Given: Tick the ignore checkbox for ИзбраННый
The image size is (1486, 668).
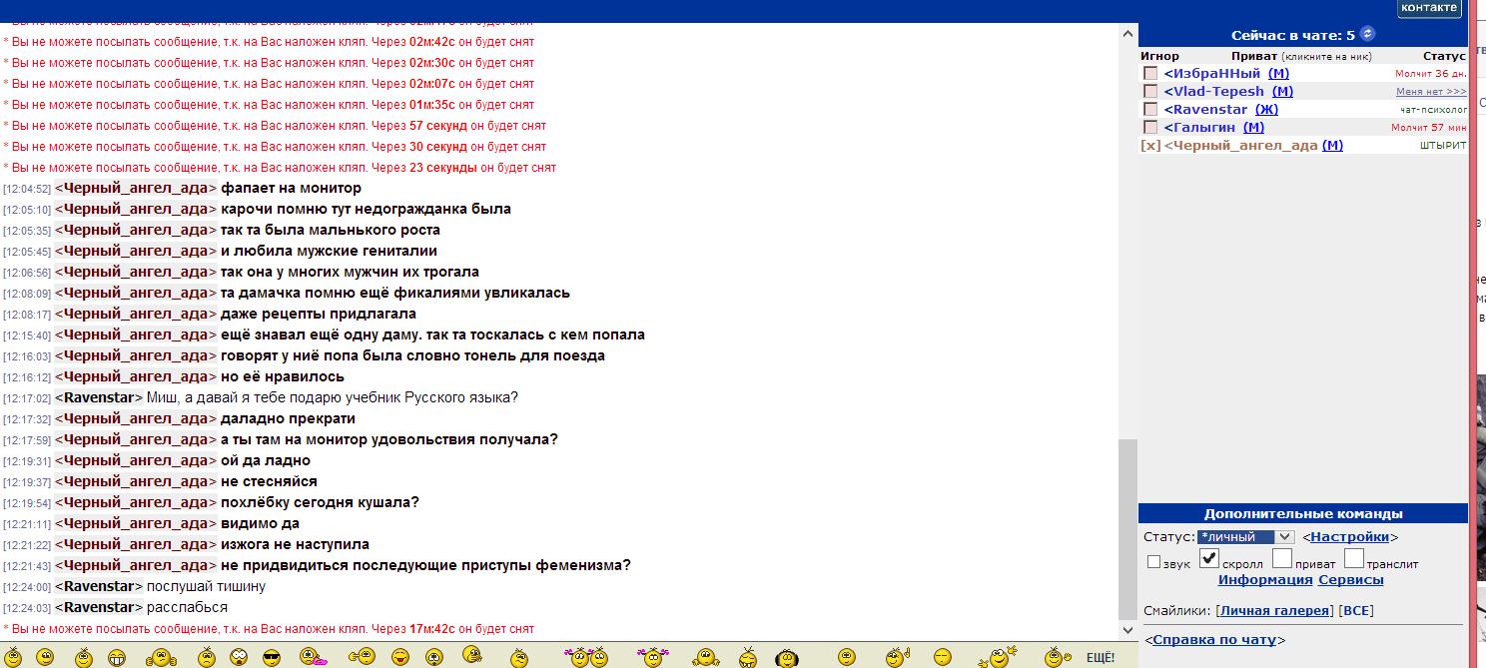Looking at the screenshot, I should [x=1150, y=74].
